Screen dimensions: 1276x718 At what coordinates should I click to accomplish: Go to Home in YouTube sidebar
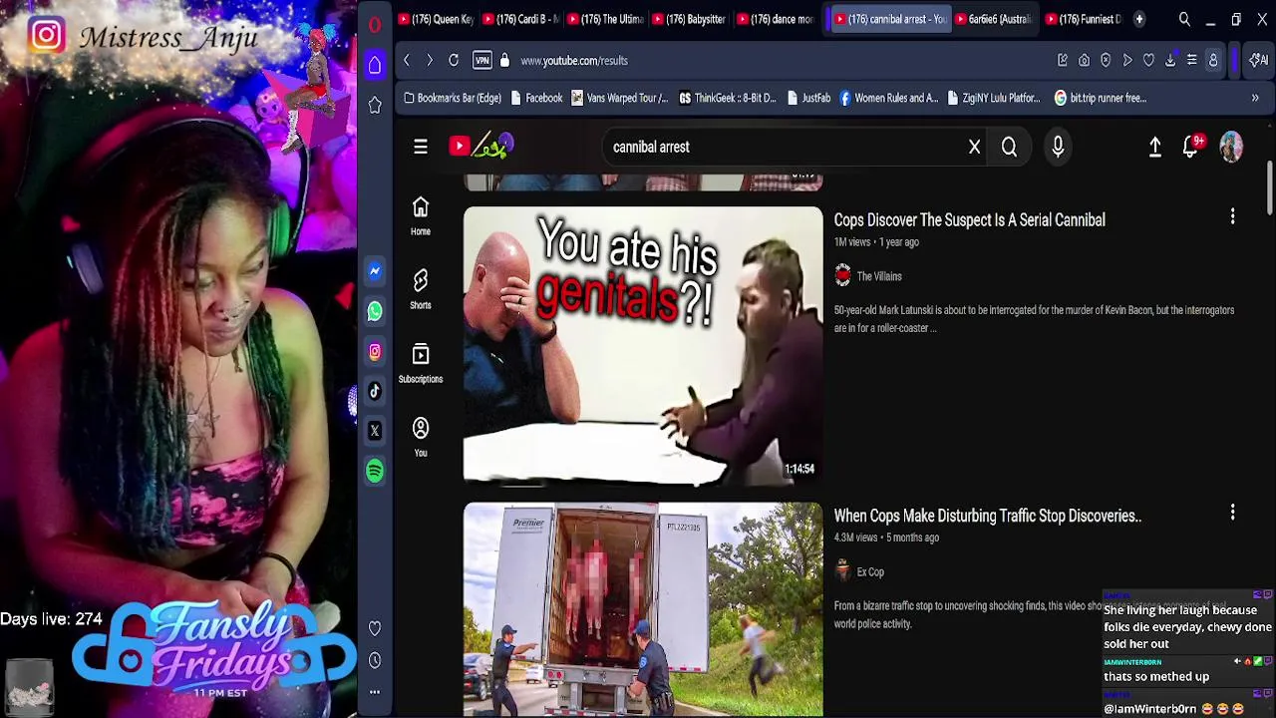[x=421, y=215]
